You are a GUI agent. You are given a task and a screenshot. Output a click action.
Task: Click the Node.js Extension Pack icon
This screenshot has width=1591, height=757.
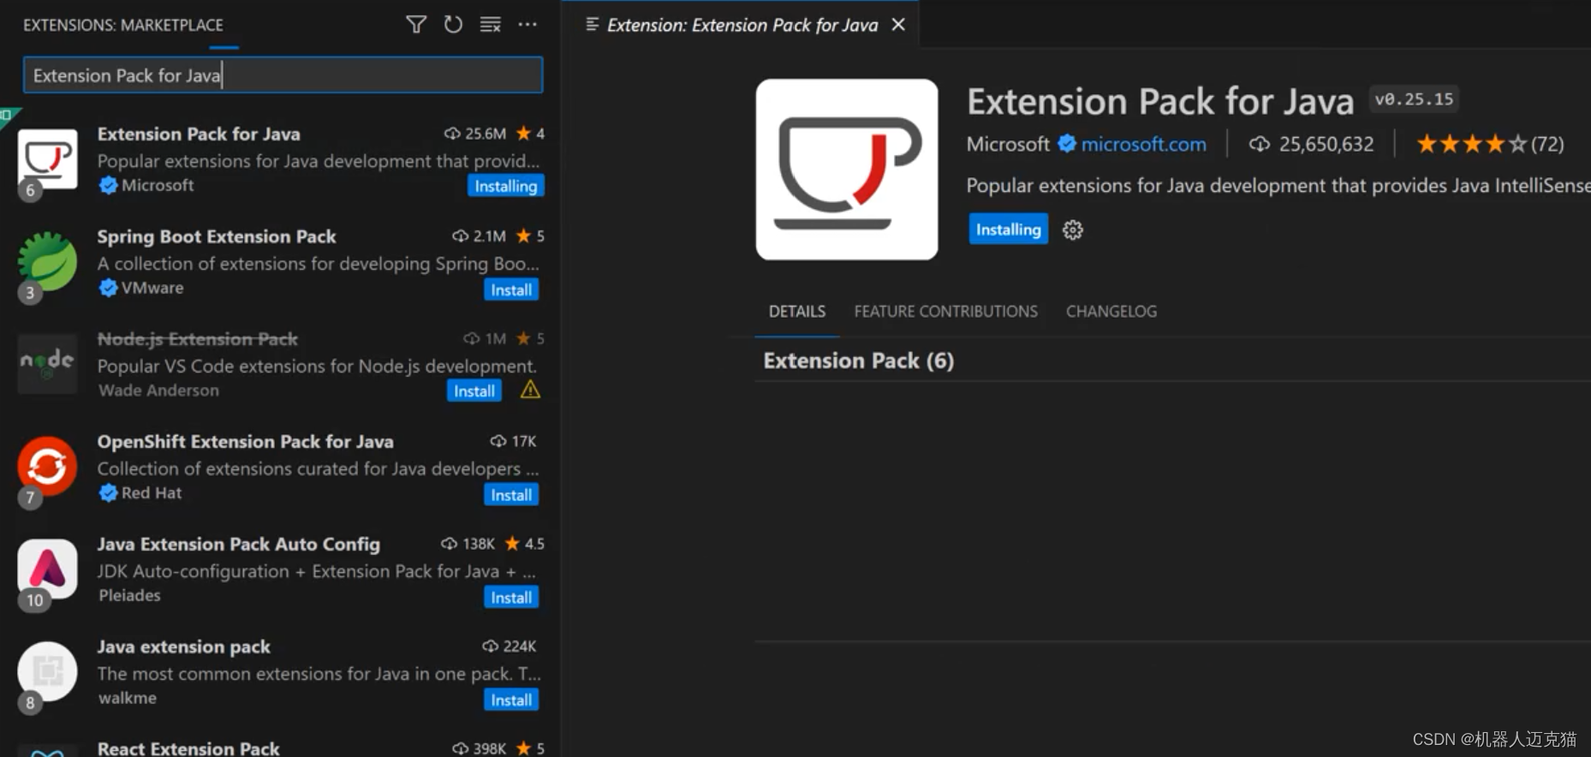pos(47,363)
